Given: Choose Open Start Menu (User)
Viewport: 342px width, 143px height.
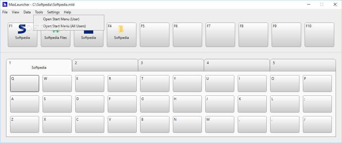Looking at the screenshot, I should [69, 19].
